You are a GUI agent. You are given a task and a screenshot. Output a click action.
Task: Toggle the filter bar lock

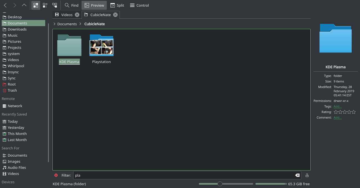tap(307, 175)
